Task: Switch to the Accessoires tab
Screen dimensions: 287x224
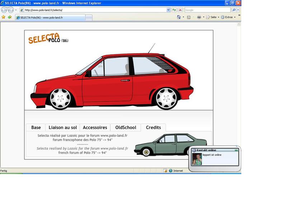Action: 95,128
